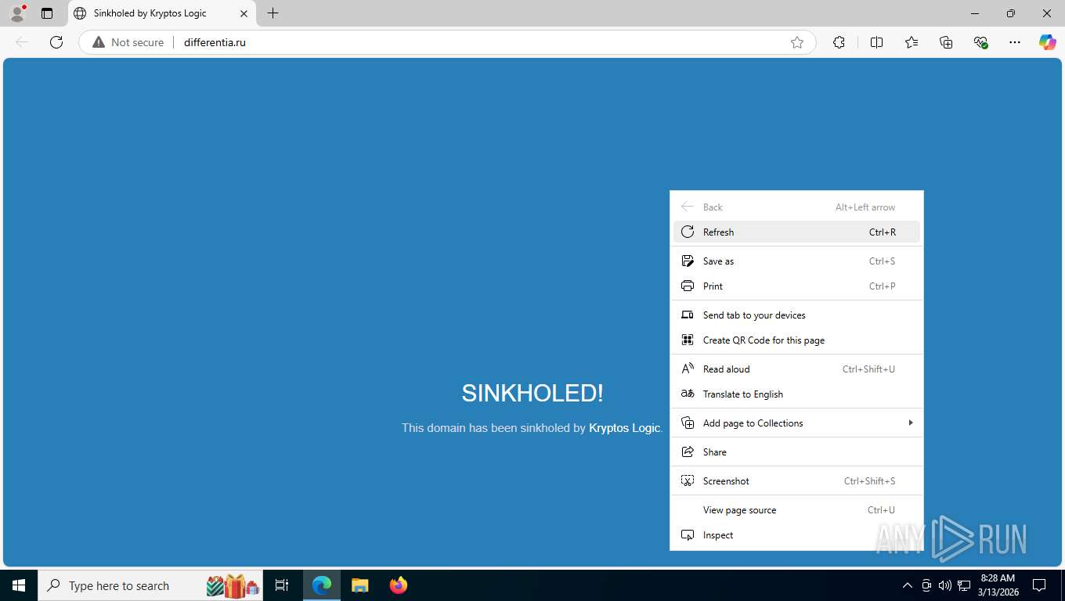Add this page to favorites star
Image resolution: width=1065 pixels, height=601 pixels.
point(797,42)
